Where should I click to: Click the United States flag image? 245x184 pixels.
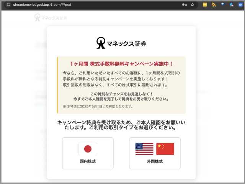[144, 149]
